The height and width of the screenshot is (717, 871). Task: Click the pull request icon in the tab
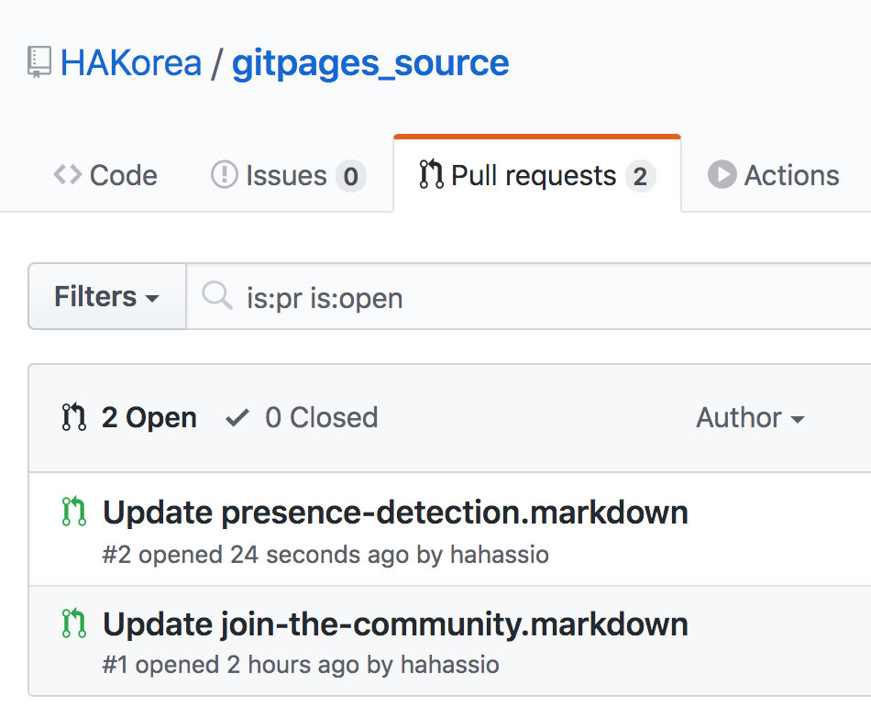point(431,174)
